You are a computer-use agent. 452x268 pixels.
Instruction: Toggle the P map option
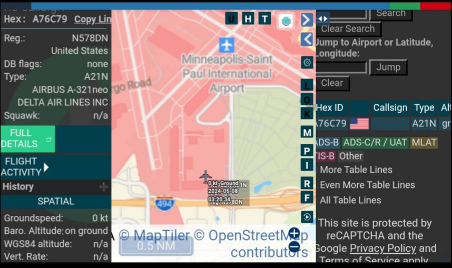coord(307,151)
